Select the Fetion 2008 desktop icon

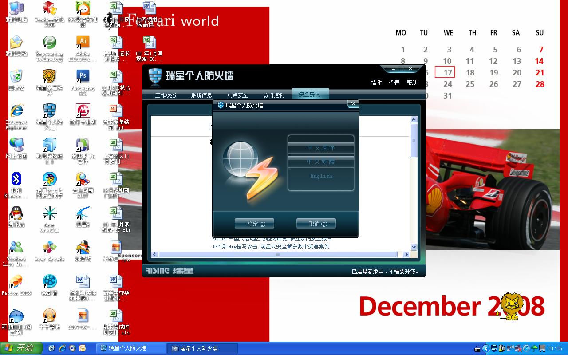16,285
